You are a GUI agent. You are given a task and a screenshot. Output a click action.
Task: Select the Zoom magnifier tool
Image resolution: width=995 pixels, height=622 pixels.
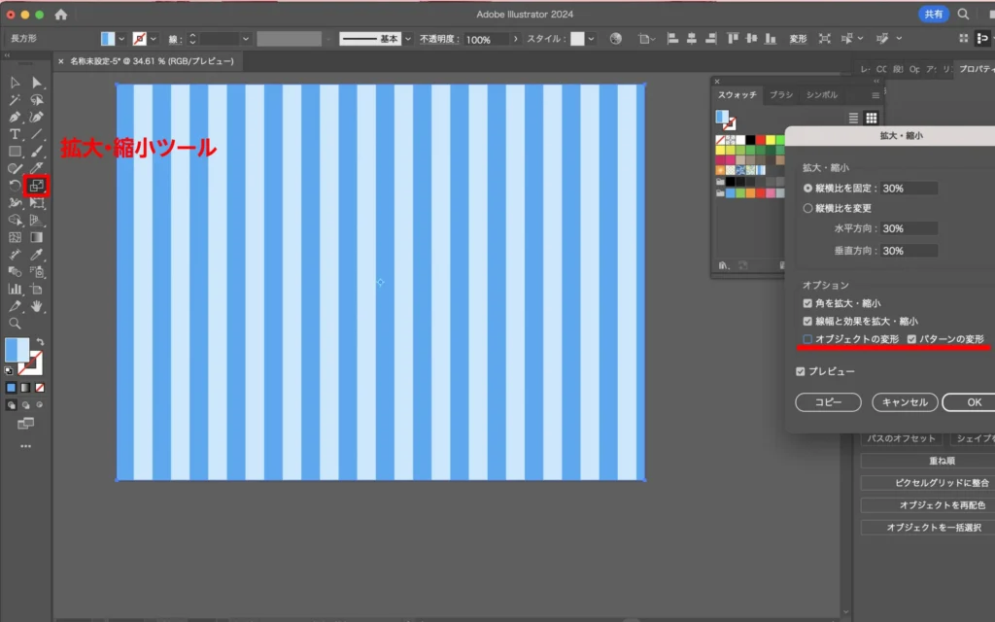click(16, 323)
